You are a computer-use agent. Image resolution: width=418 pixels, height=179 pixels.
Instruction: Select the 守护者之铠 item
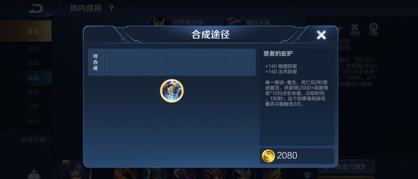point(177,22)
